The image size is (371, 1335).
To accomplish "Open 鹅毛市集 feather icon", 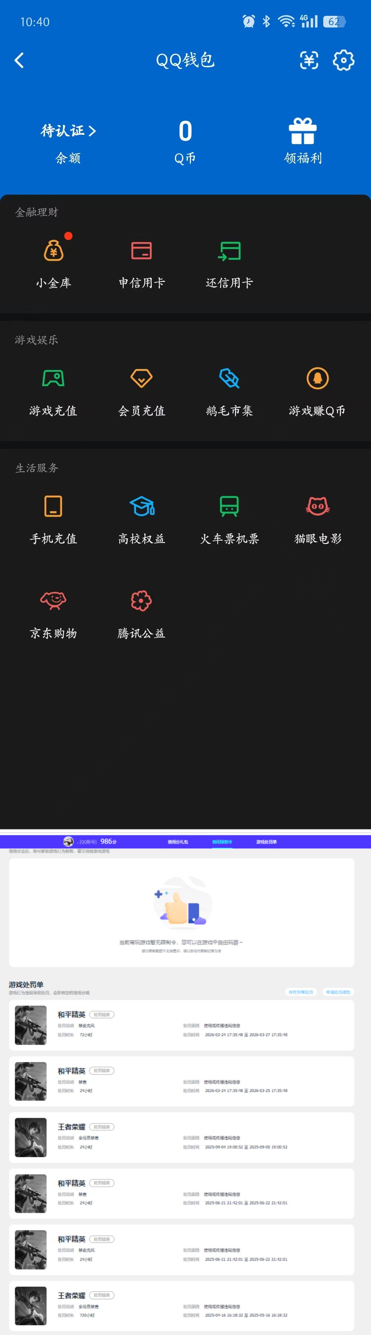I will (x=229, y=378).
